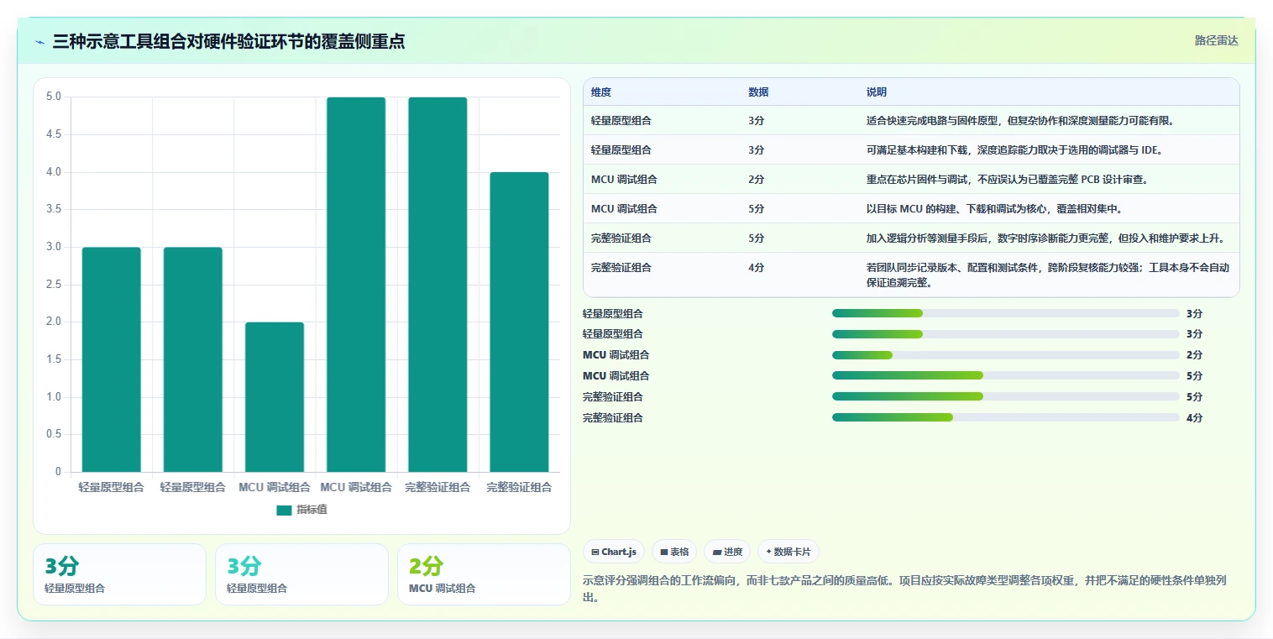1273x639 pixels.
Task: Click the shortest chart bar with value 2
Action: (x=275, y=397)
